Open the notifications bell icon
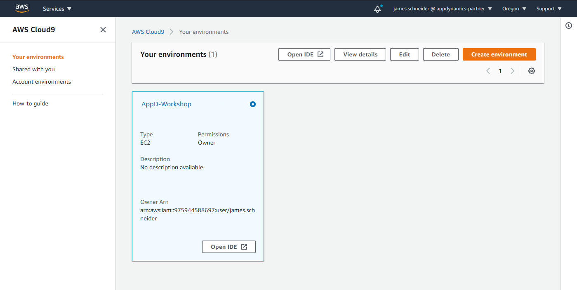This screenshot has width=577, height=290. pyautogui.click(x=377, y=9)
